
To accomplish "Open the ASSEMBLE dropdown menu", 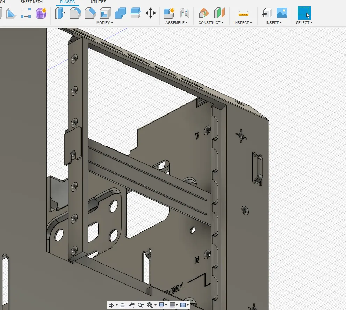I will click(x=176, y=23).
